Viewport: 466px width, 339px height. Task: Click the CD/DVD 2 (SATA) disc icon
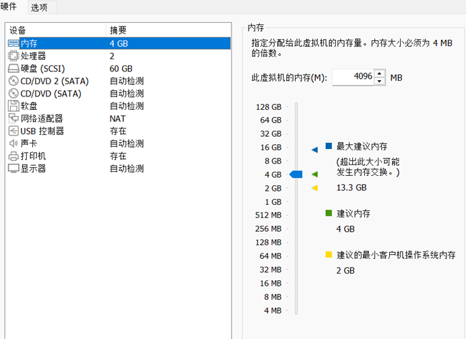point(13,81)
